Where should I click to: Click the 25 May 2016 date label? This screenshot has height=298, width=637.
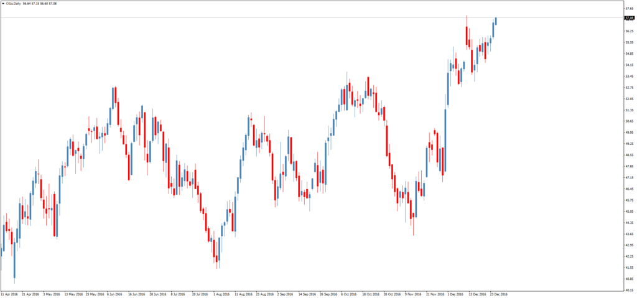pos(95,294)
